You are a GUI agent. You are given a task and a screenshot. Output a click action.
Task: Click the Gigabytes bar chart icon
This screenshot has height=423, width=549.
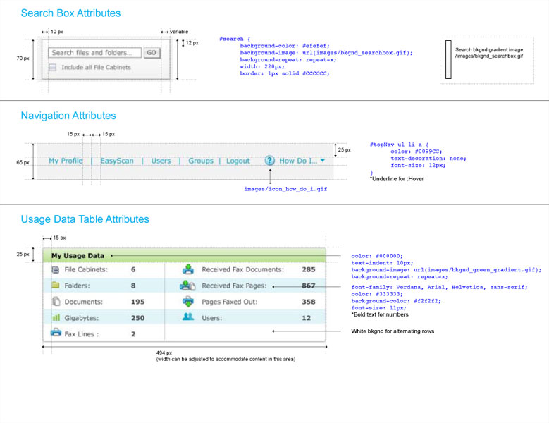[x=56, y=318]
